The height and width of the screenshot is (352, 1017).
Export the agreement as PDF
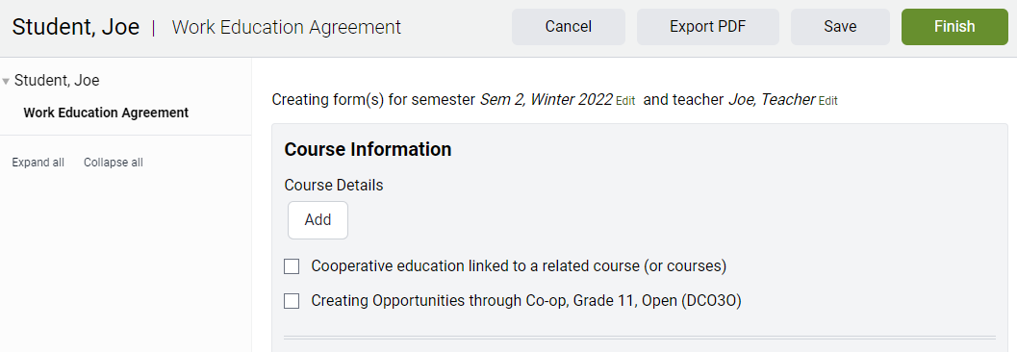point(707,27)
